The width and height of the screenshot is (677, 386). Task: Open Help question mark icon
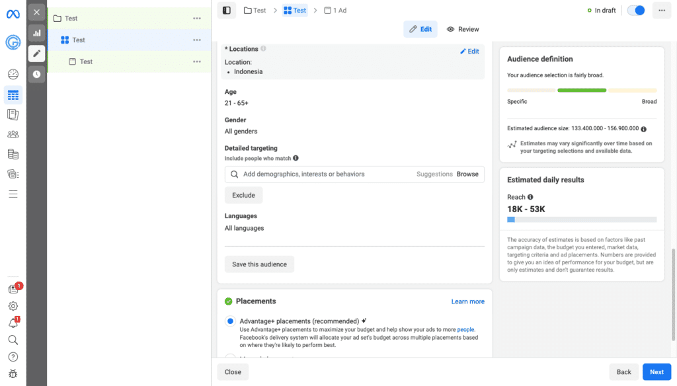coord(13,357)
